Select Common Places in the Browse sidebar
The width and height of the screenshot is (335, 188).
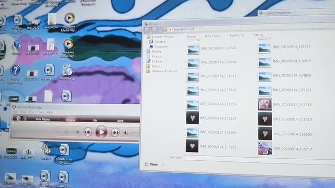click(x=160, y=37)
